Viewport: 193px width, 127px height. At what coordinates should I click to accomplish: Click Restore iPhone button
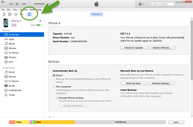coord(162,48)
